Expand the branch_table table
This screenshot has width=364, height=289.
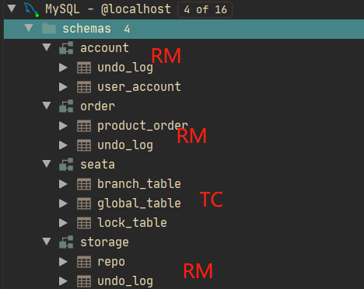point(63,184)
